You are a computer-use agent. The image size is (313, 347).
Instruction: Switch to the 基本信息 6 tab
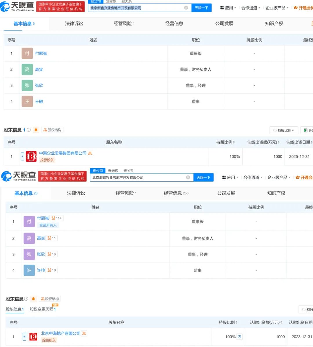tap(24, 23)
